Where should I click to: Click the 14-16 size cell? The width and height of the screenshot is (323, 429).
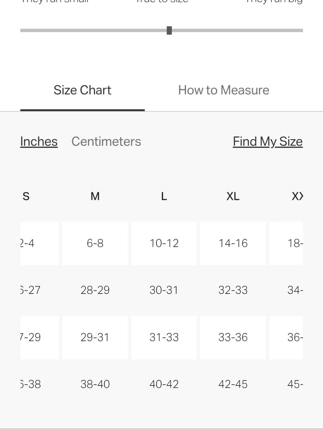coord(233,243)
